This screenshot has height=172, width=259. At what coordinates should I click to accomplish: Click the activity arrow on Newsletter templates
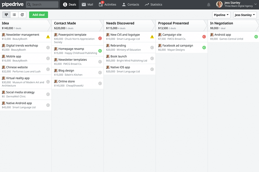coord(100,62)
